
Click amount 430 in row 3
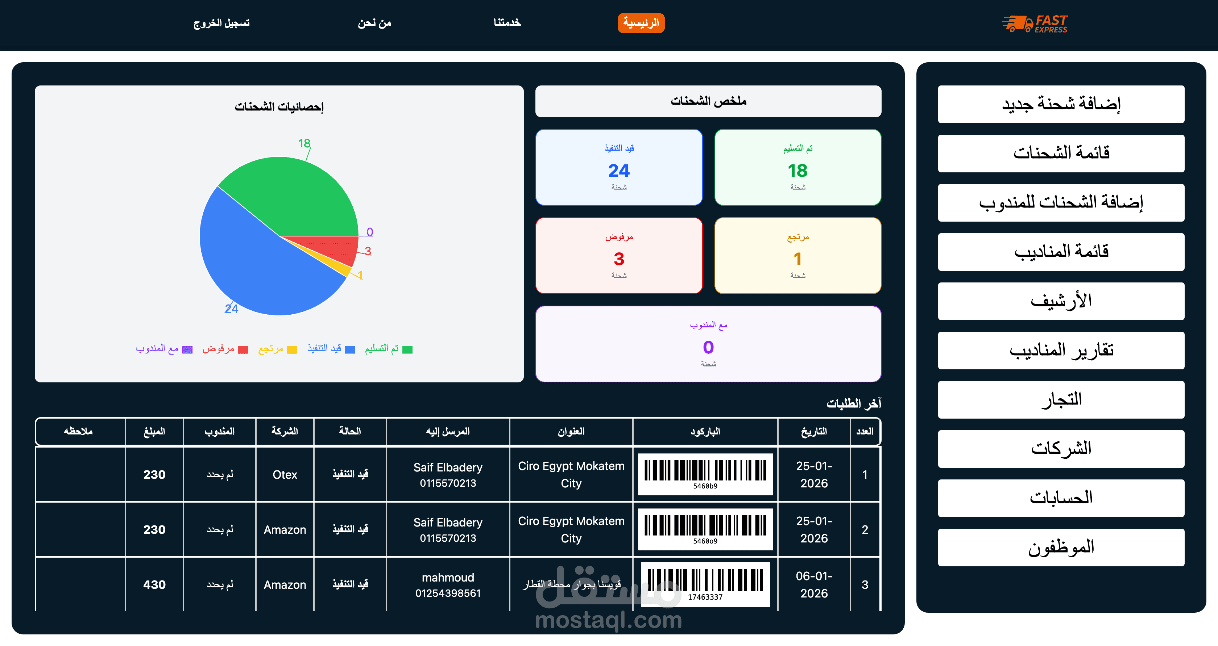(x=154, y=584)
